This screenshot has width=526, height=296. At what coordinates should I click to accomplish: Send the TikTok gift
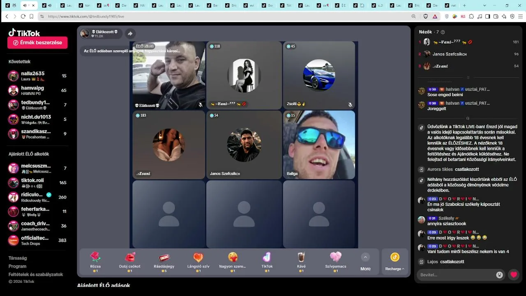coord(267,262)
